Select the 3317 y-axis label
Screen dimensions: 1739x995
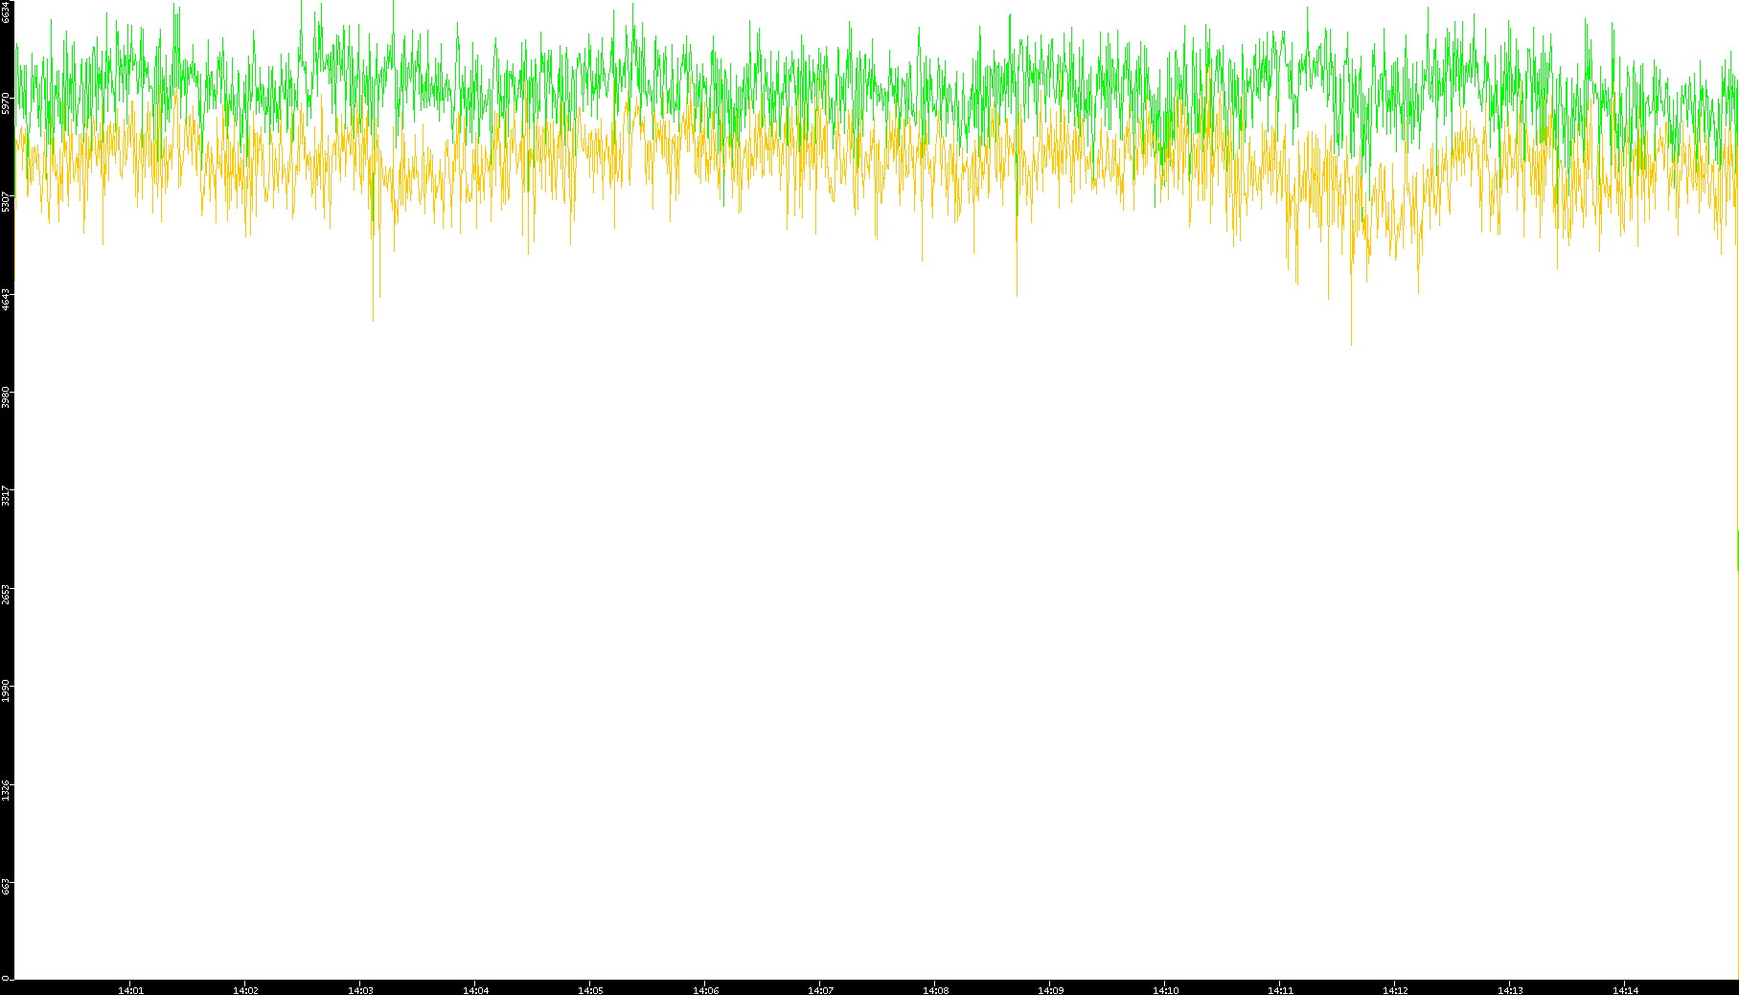tap(6, 496)
